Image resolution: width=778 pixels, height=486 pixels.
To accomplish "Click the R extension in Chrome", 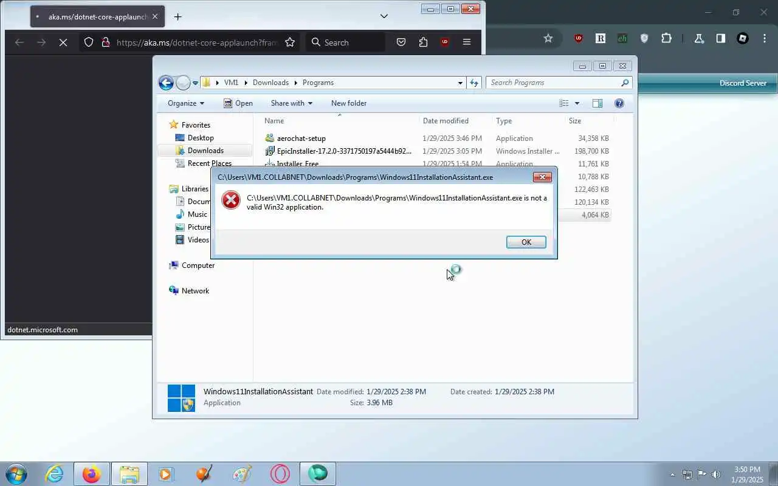I will tap(601, 38).
